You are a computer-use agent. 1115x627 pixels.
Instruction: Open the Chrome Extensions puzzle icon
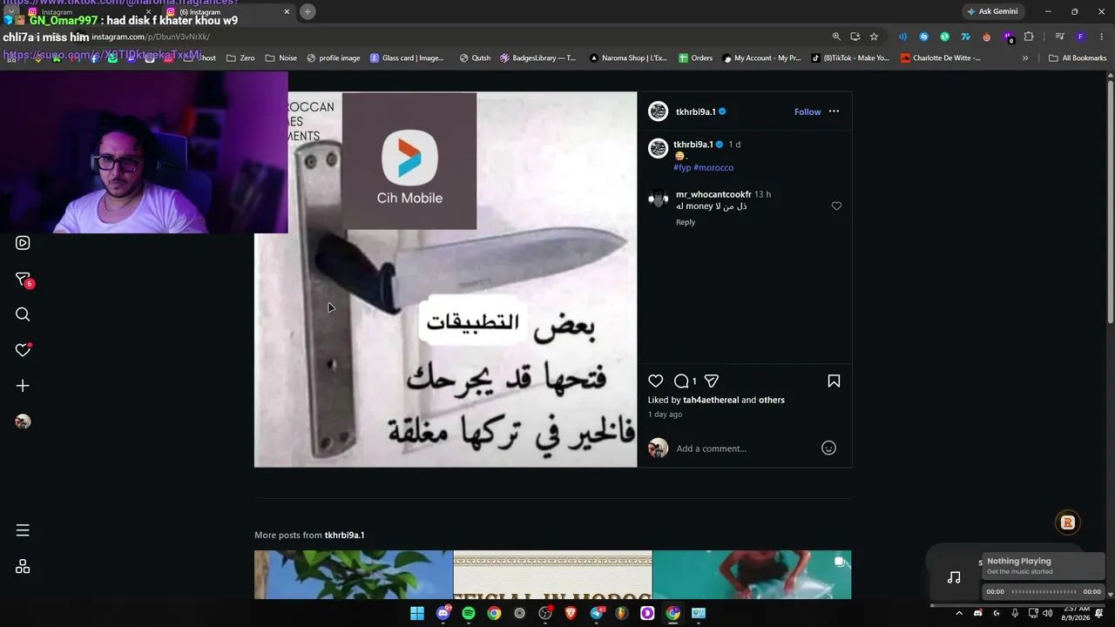[x=1029, y=37]
